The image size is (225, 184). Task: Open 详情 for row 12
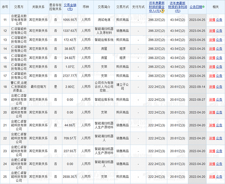(x=212, y=31)
